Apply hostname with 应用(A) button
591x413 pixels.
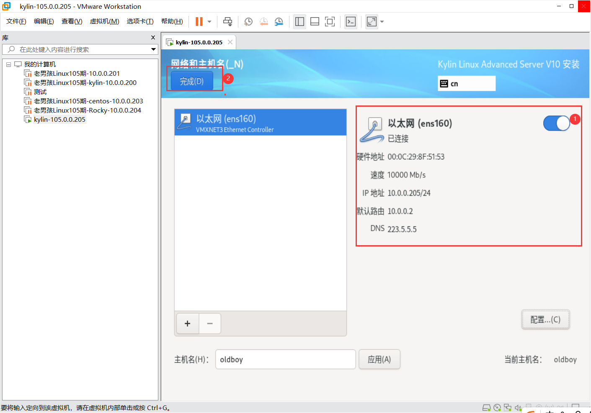(379, 359)
